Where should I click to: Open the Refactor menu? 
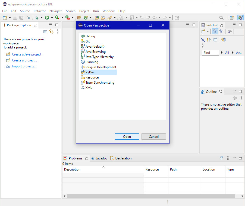[x=40, y=11]
